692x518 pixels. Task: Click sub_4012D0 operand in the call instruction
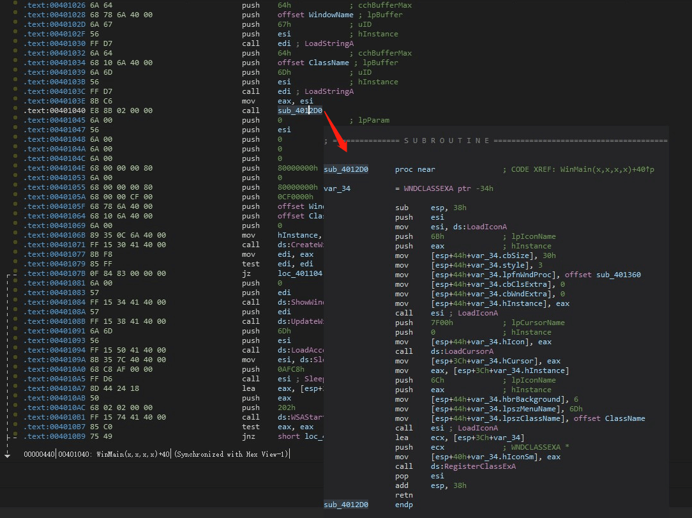coord(299,110)
